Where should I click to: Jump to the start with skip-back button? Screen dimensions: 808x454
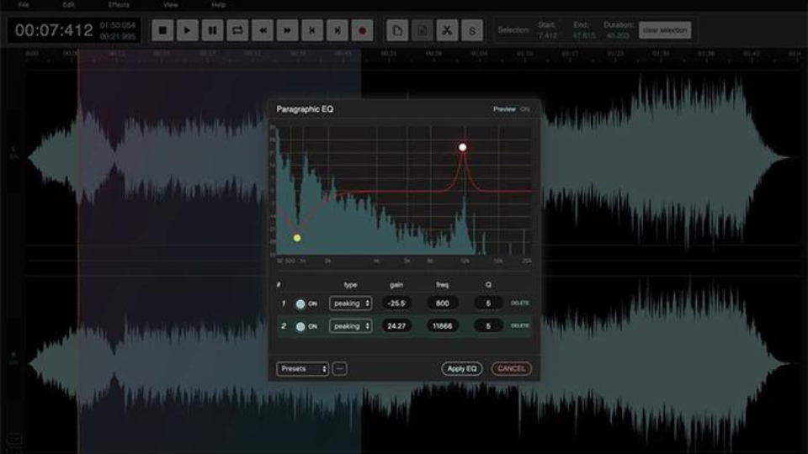tap(312, 30)
